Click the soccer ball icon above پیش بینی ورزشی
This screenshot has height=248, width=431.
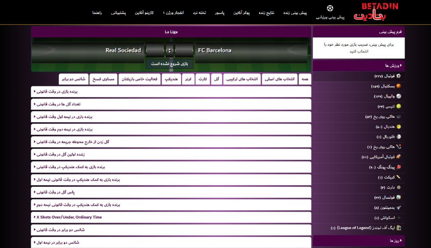pyautogui.click(x=329, y=7)
